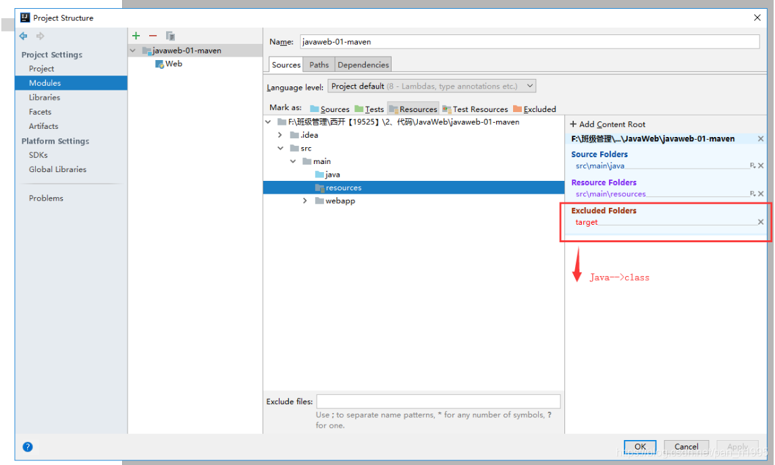Click the back navigation arrow
775x465 pixels.
tap(23, 36)
